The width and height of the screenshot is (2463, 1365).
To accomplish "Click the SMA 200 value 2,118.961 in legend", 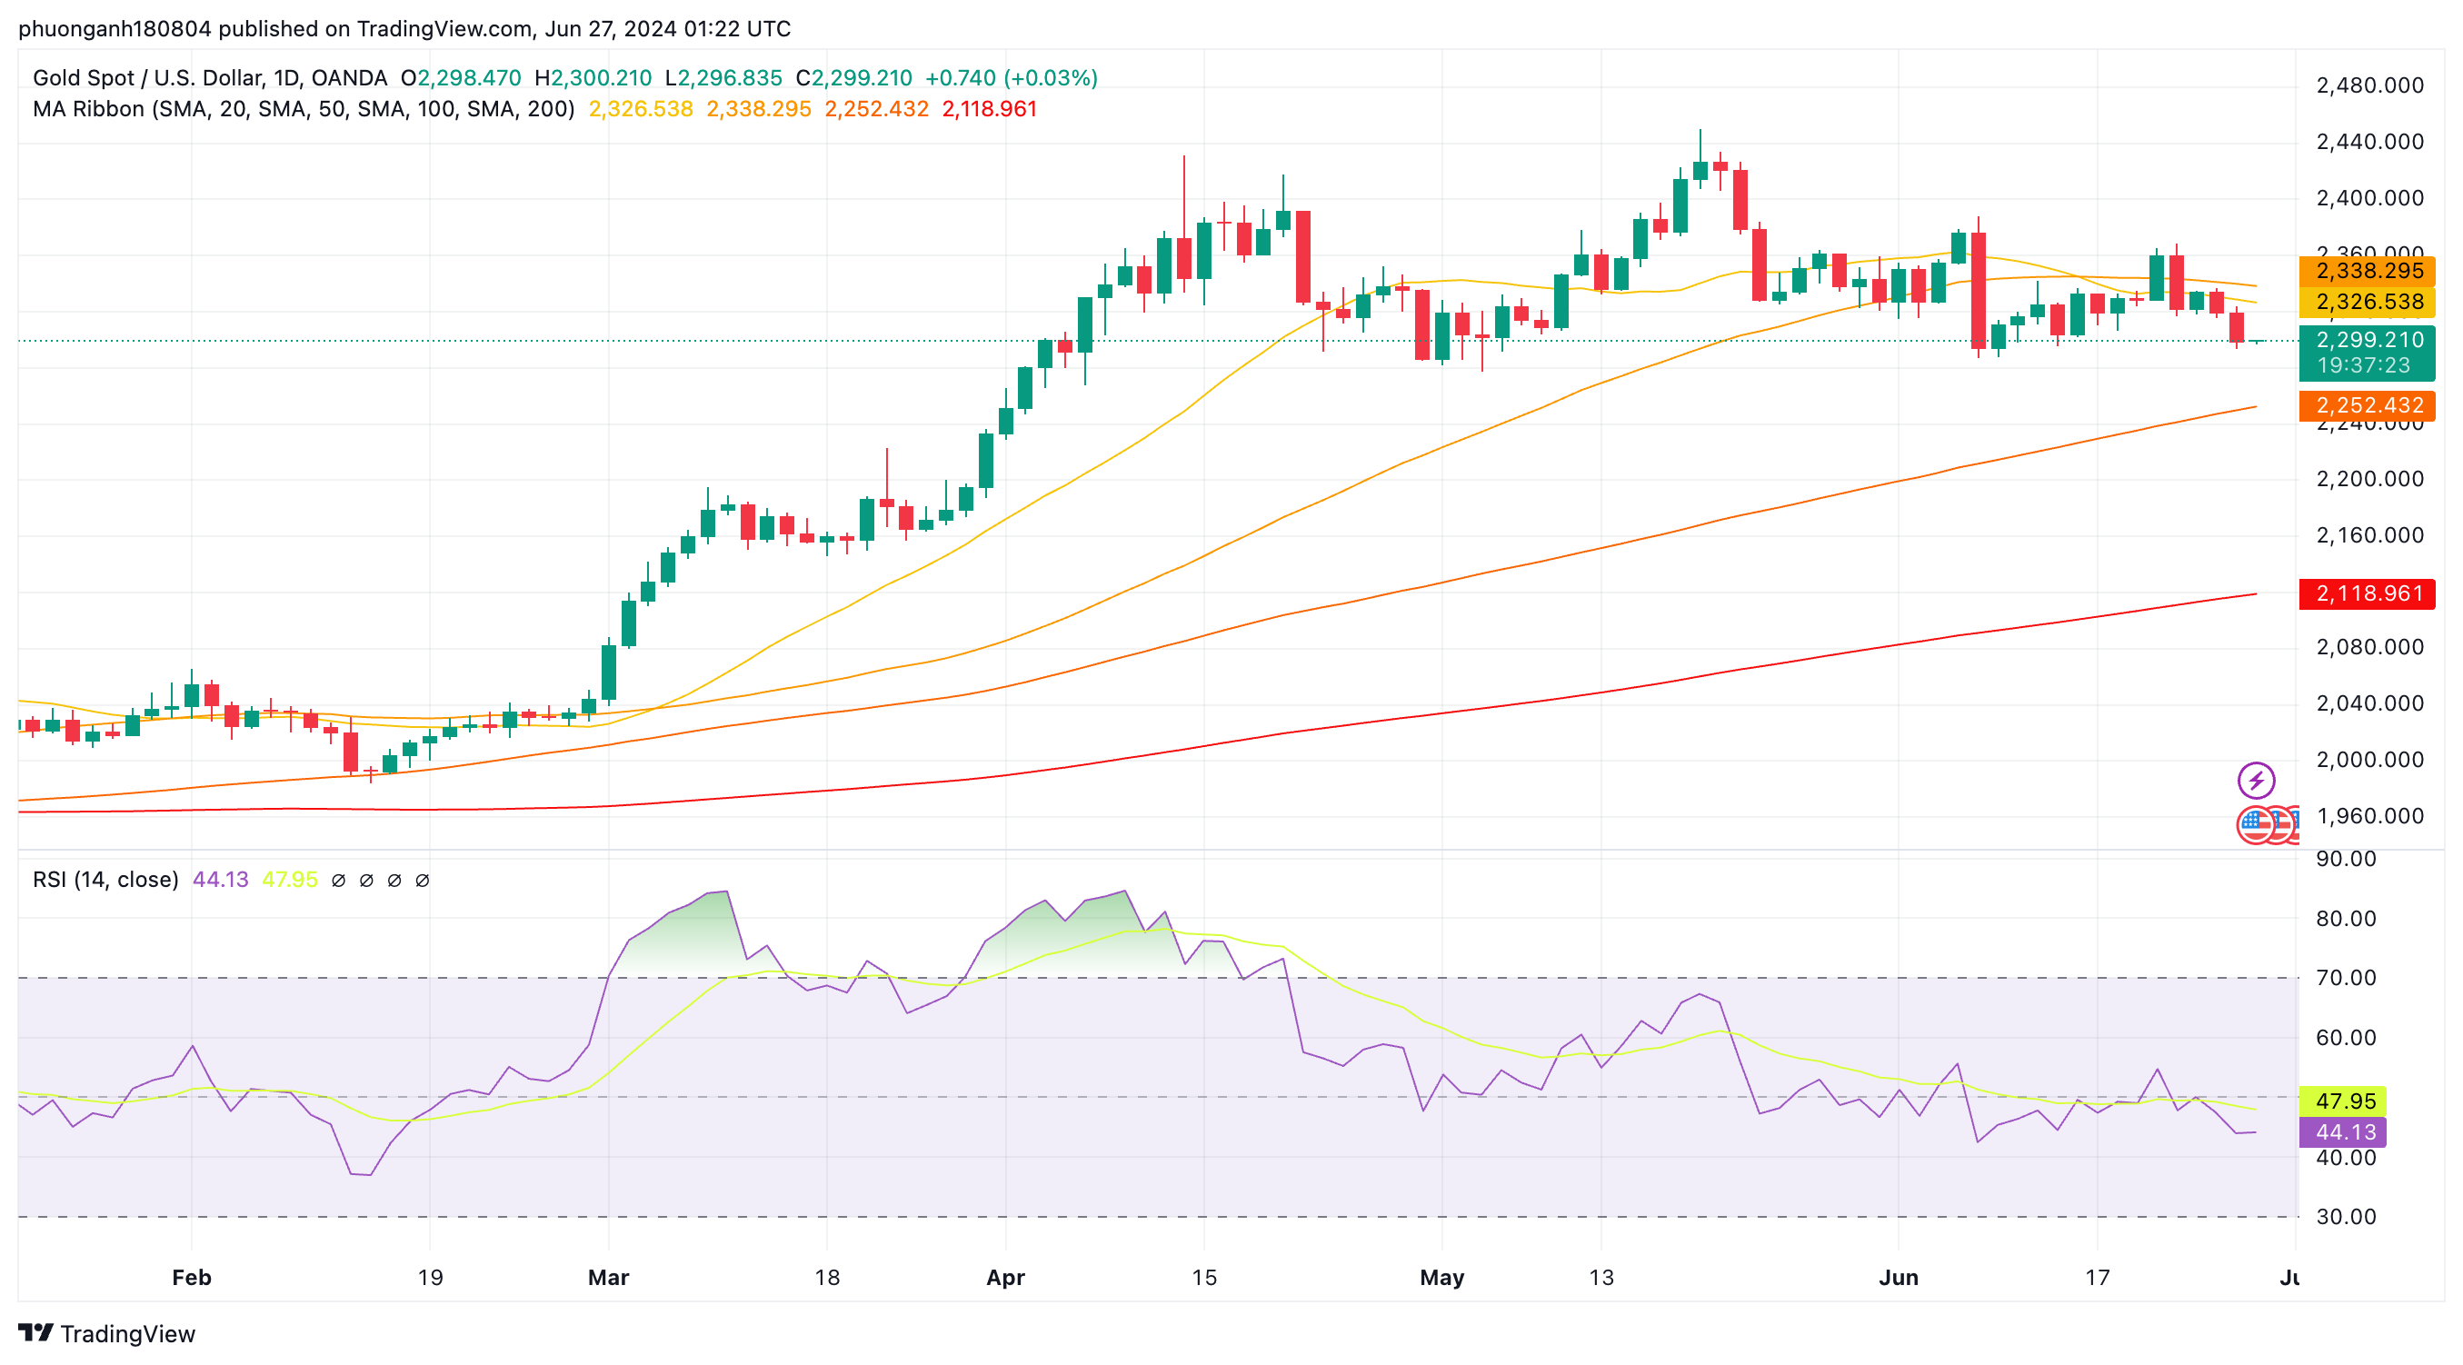I will click(x=989, y=109).
